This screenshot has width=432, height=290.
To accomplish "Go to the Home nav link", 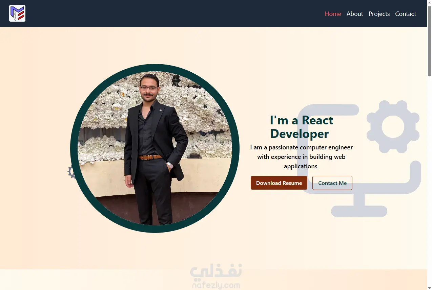I will click(x=333, y=14).
